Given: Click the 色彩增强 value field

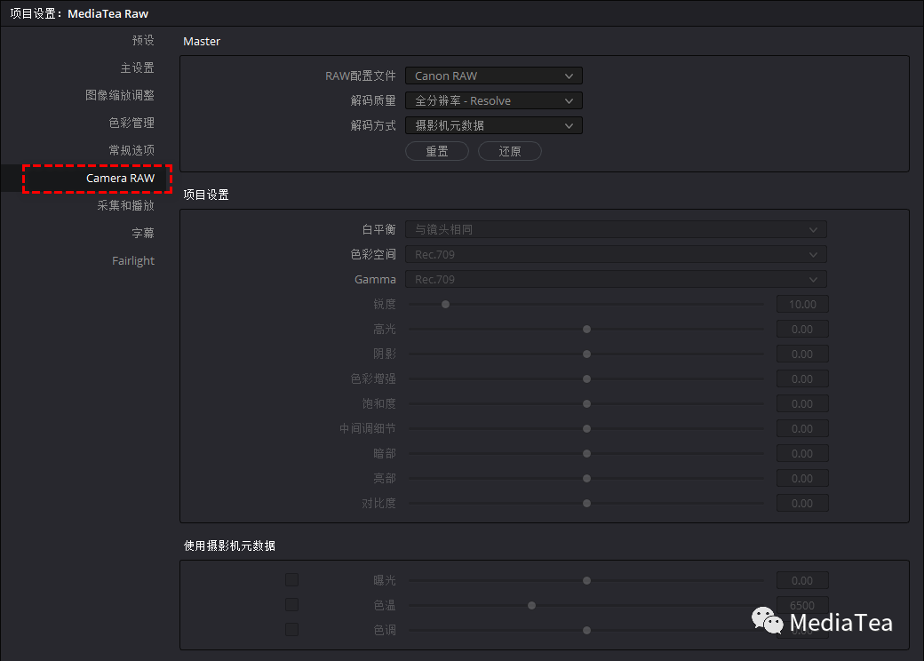Looking at the screenshot, I should click(802, 378).
